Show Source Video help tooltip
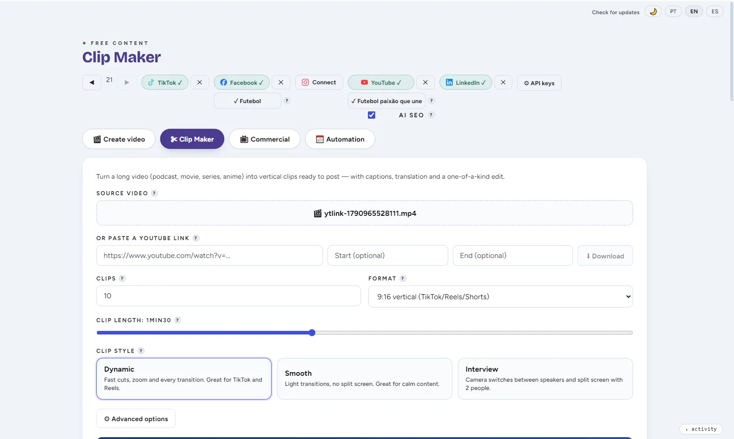This screenshot has height=439, width=734. click(155, 193)
